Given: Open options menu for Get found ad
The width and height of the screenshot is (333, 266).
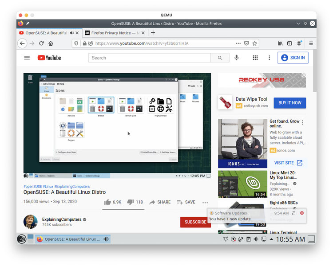Looking at the screenshot, I should (302, 122).
